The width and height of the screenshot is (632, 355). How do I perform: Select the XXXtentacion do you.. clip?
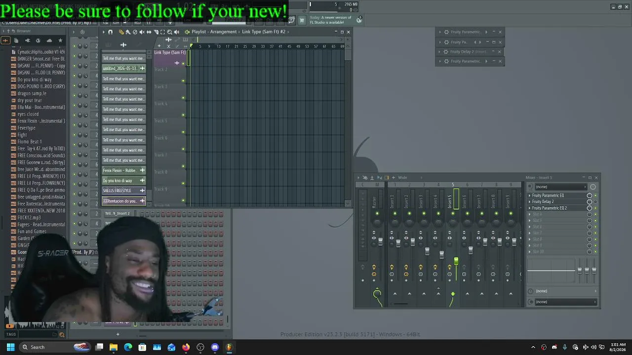tap(124, 201)
